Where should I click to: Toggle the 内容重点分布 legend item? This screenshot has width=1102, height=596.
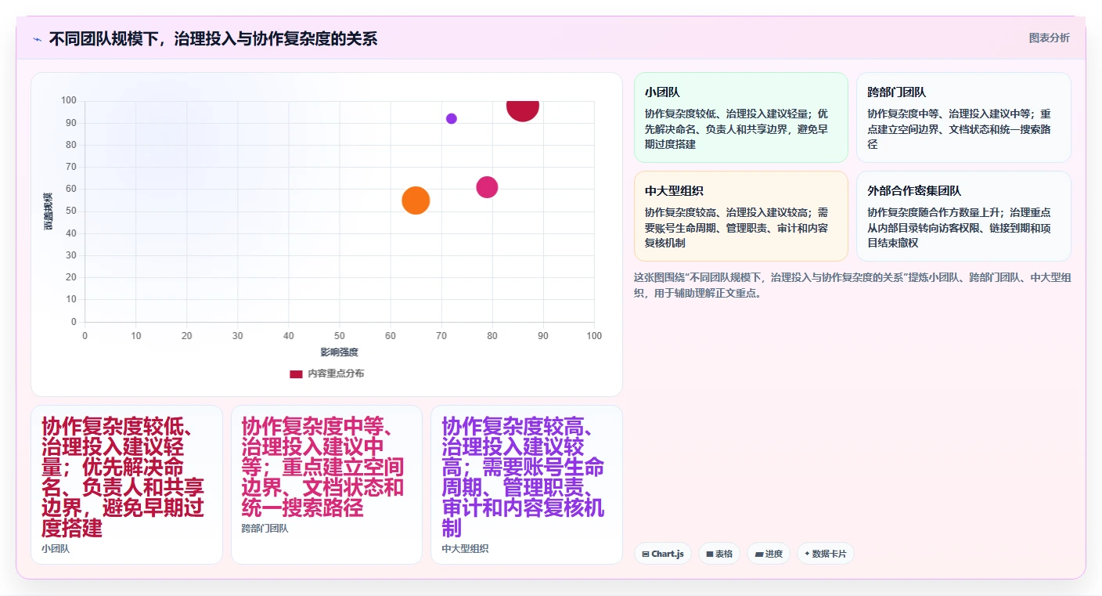coord(326,374)
